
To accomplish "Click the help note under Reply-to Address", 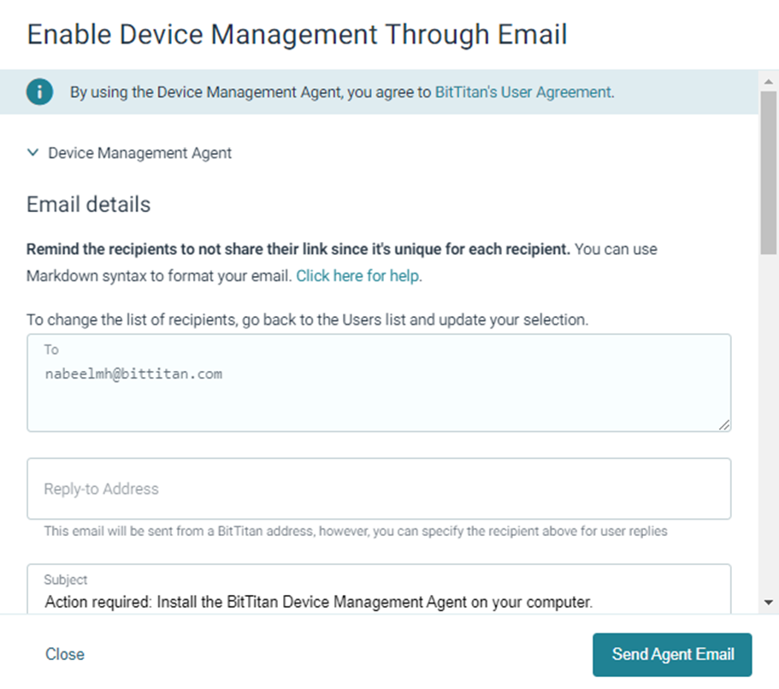I will 355,531.
